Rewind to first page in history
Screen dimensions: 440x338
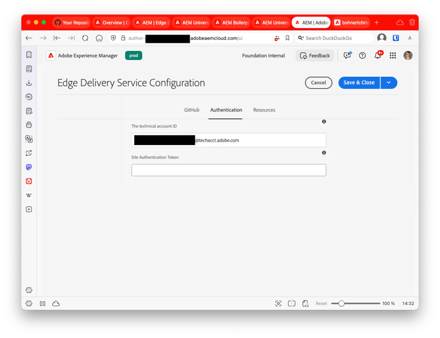pyautogui.click(x=57, y=38)
